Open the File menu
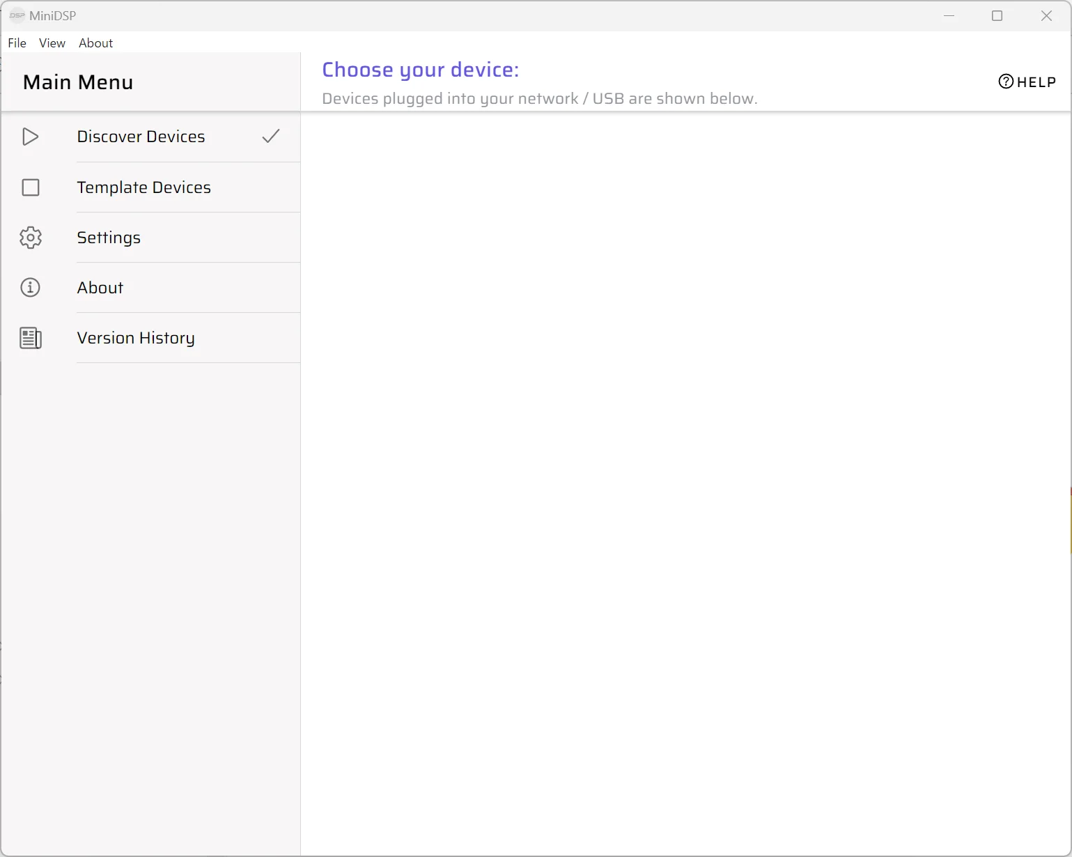This screenshot has height=857, width=1072. tap(17, 43)
